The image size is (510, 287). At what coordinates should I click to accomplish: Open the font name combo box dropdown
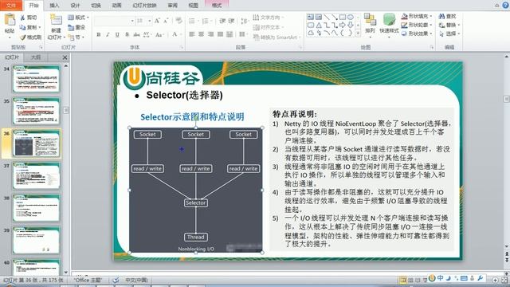point(132,21)
